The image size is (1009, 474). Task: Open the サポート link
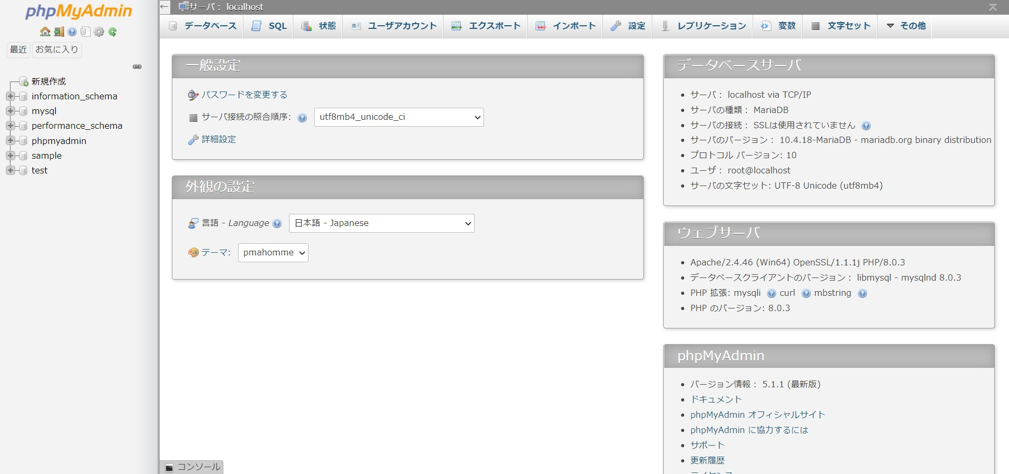click(x=707, y=445)
